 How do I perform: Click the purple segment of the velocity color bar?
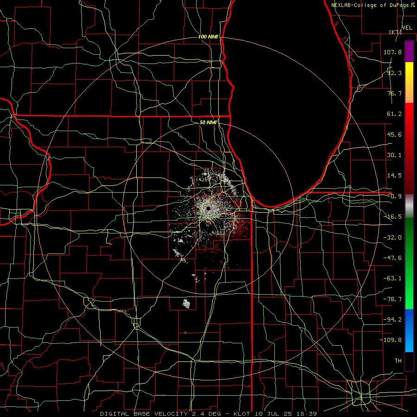point(409,51)
